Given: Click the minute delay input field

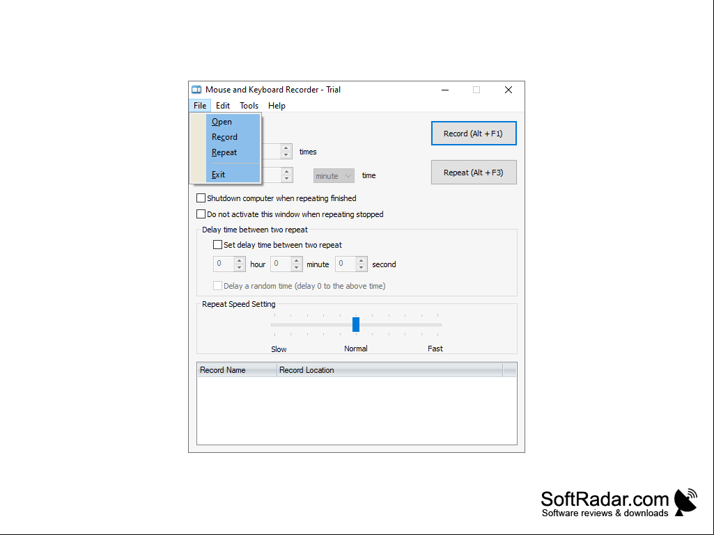Looking at the screenshot, I should (281, 264).
